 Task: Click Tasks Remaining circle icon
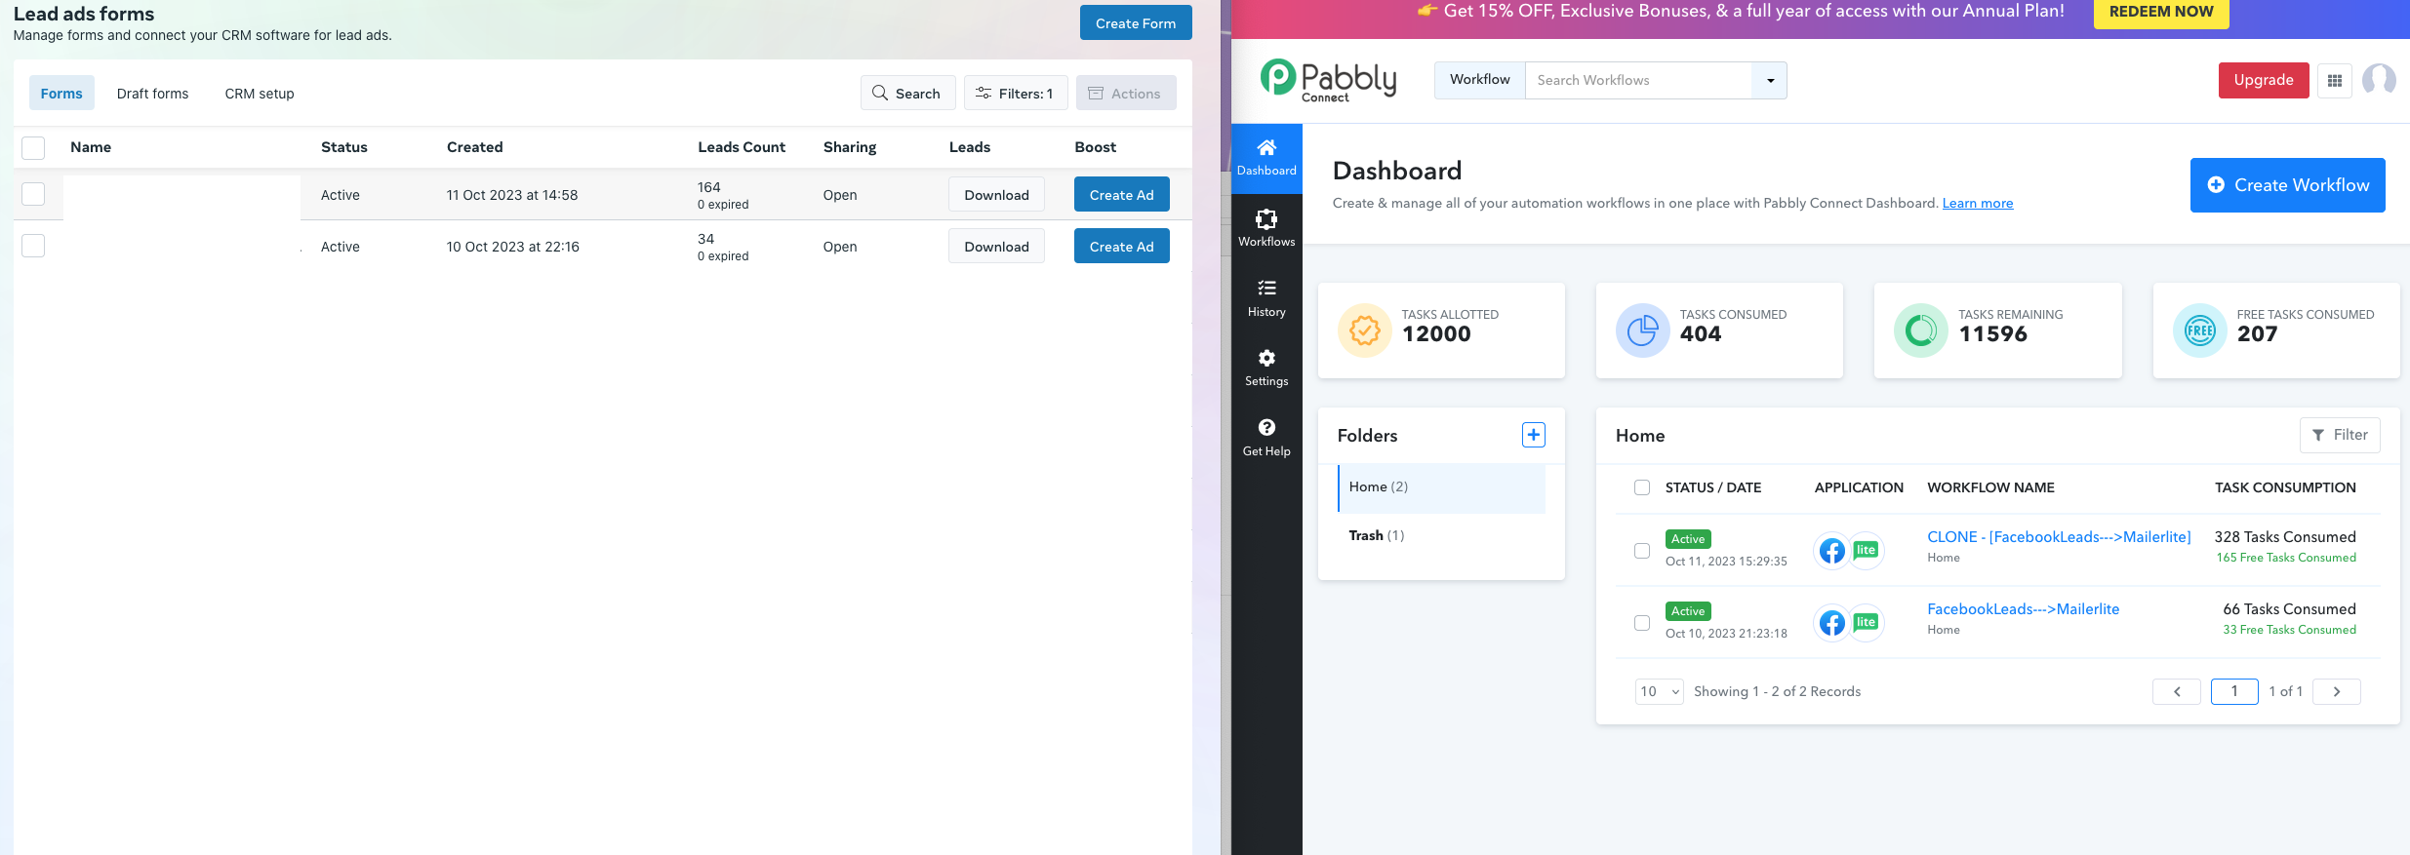pos(1921,330)
